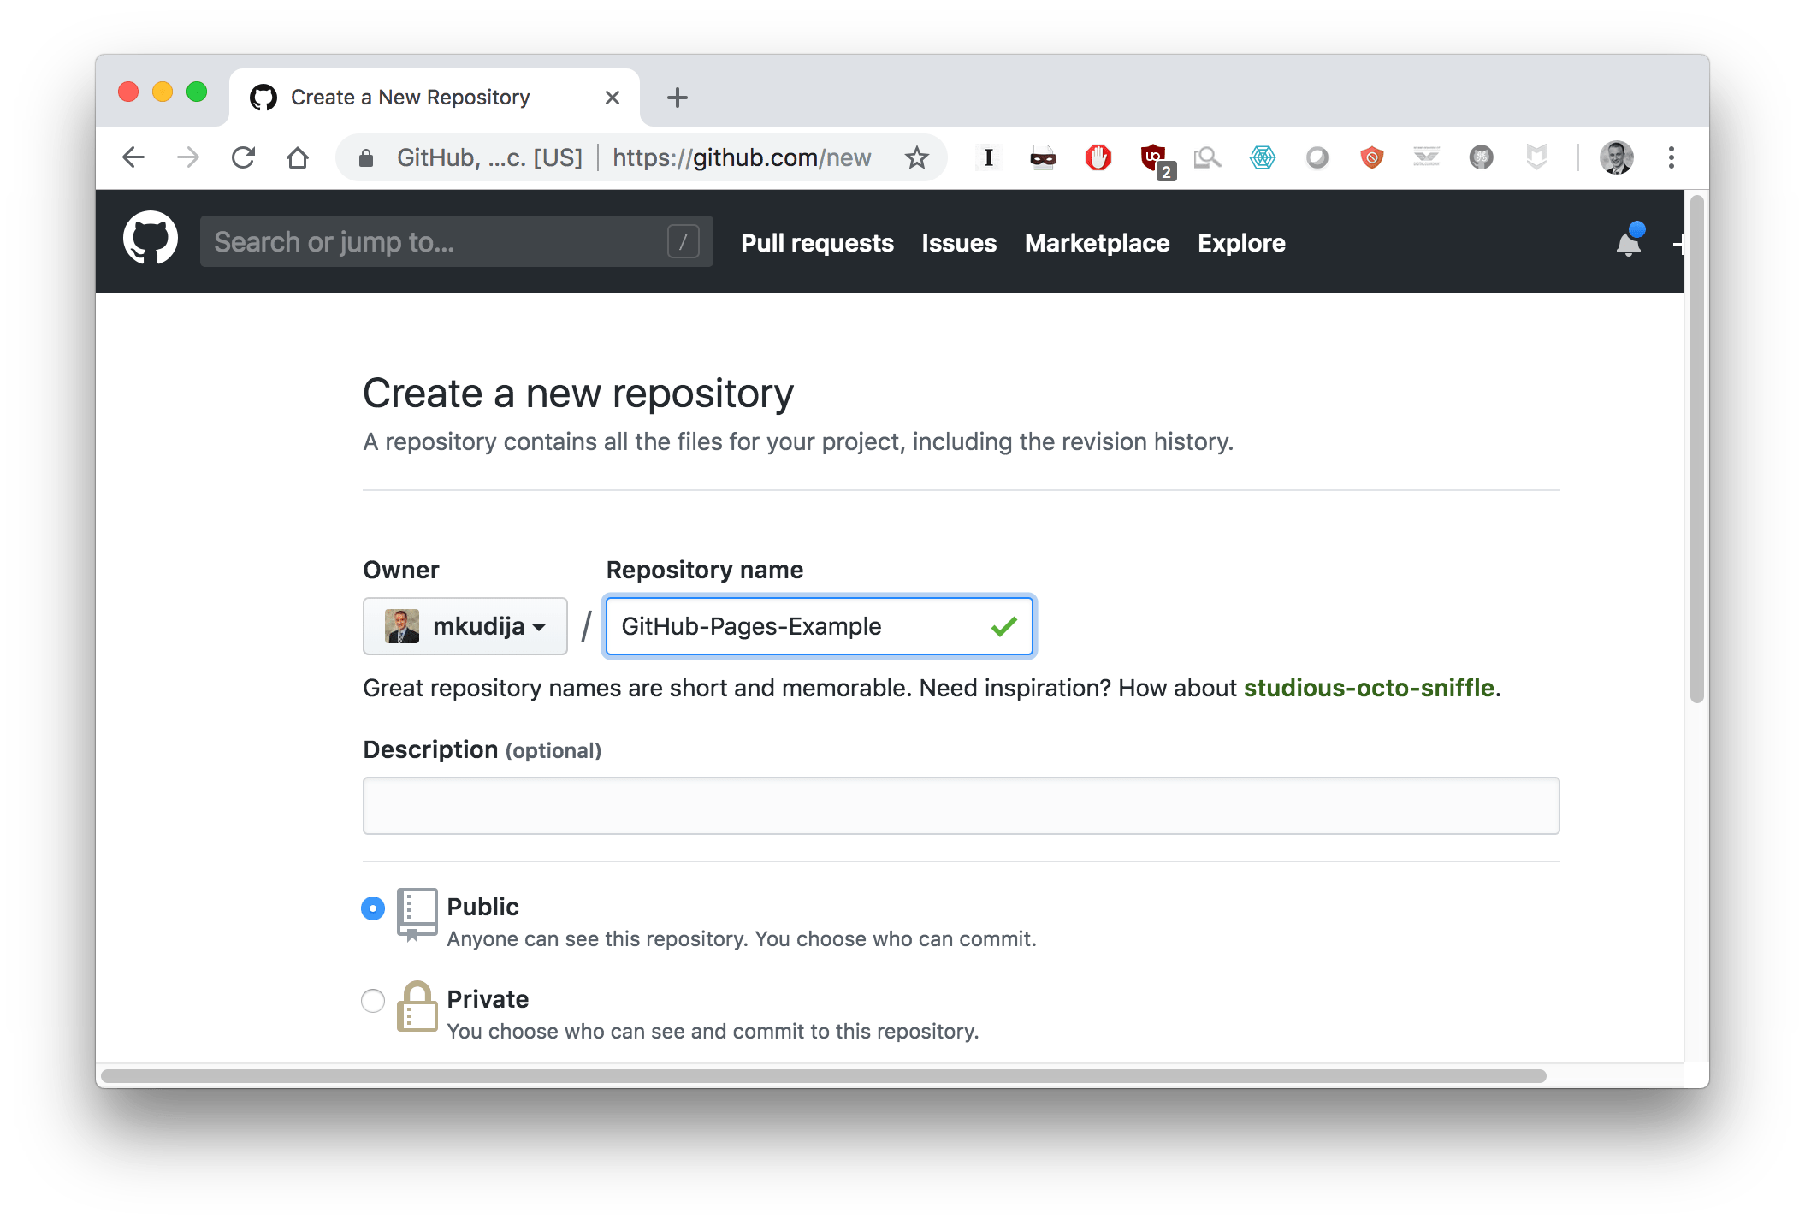Viewport: 1805px width, 1225px height.
Task: Expand the mkudija owner dropdown
Action: coord(465,626)
